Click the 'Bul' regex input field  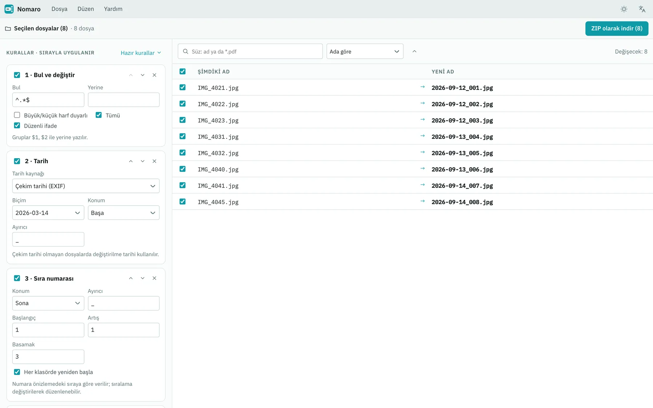click(48, 100)
